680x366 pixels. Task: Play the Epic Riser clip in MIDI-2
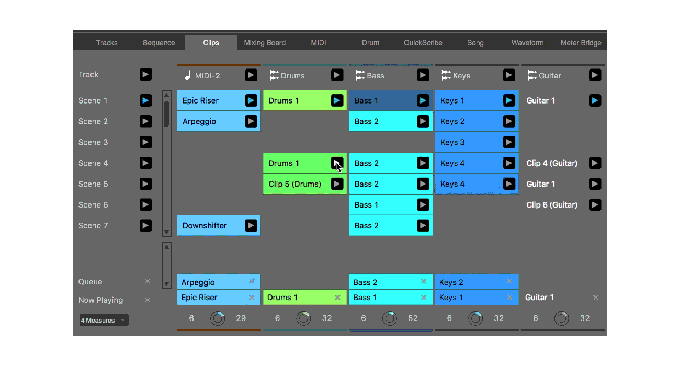point(251,100)
